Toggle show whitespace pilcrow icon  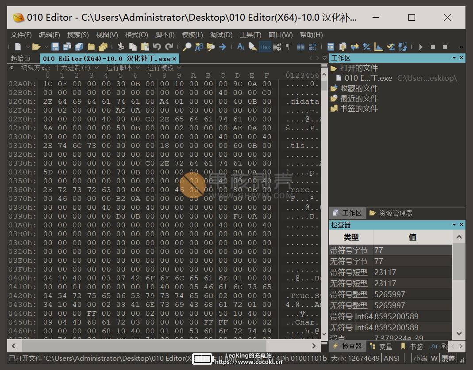(288, 47)
